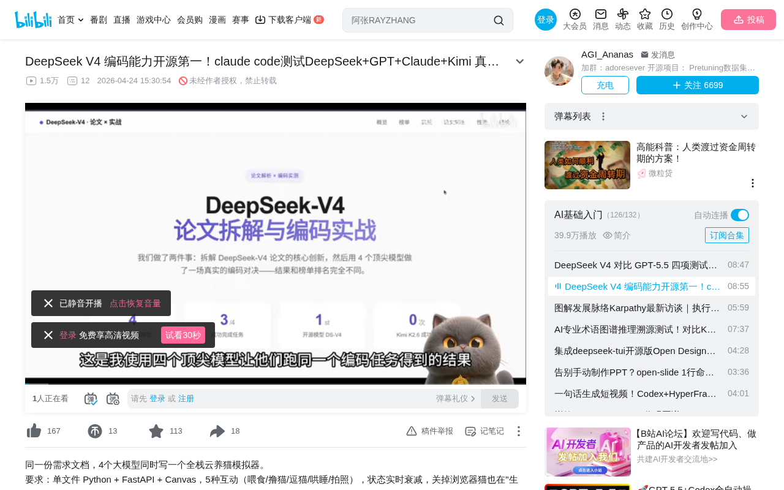784x490 pixels.
Task: Play 告别手动制作PPT open-slide playlist item
Action: (x=652, y=372)
